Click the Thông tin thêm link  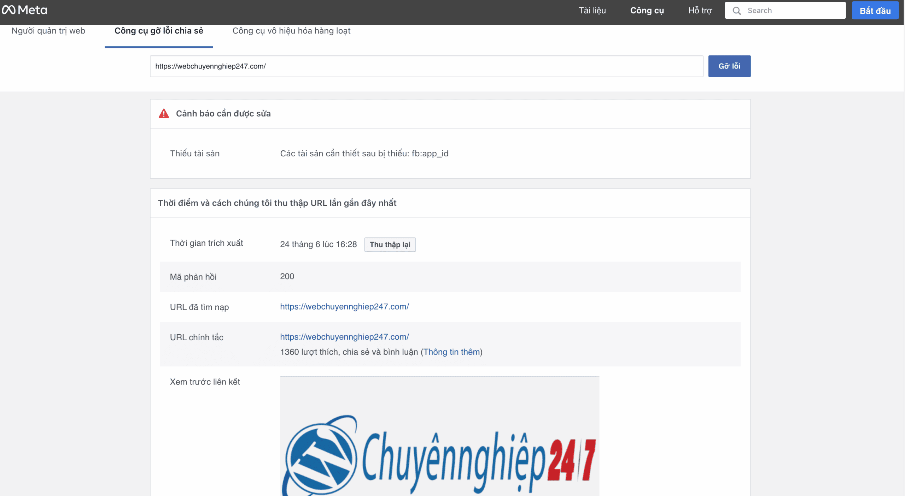(x=451, y=352)
